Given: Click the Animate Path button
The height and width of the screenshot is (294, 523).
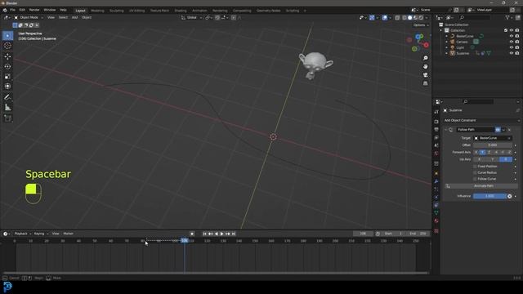Looking at the screenshot, I should coord(484,186).
